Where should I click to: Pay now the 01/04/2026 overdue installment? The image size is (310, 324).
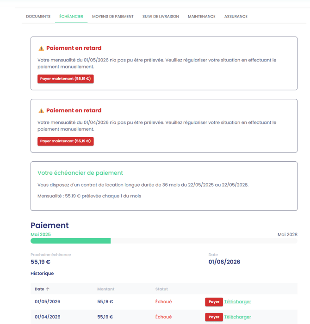pyautogui.click(x=66, y=141)
